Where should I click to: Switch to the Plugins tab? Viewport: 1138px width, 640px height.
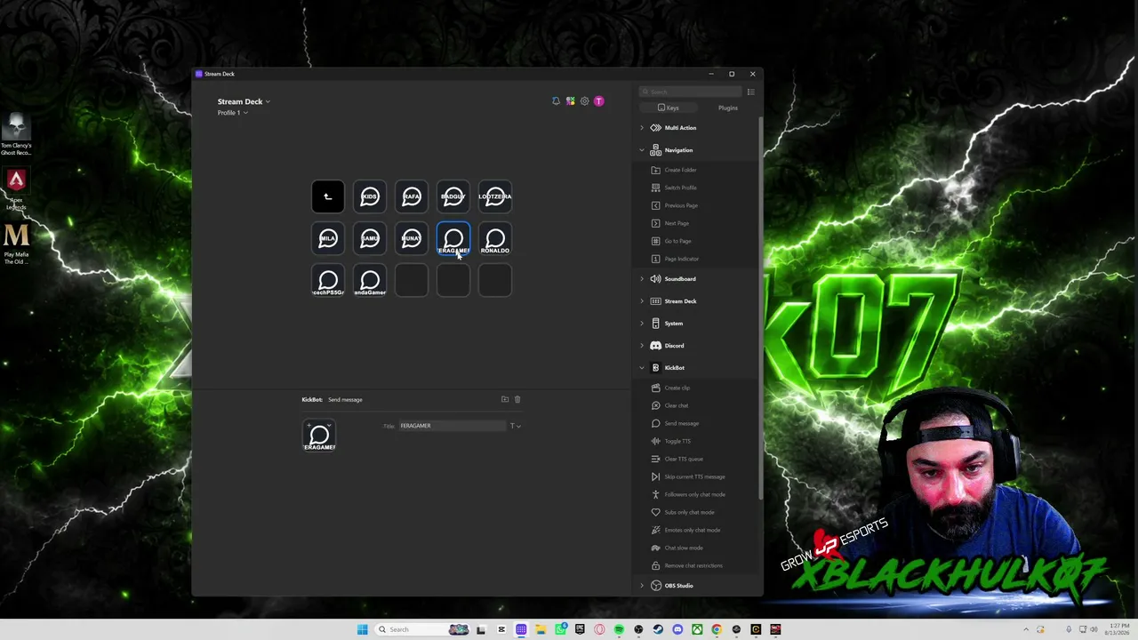[728, 108]
